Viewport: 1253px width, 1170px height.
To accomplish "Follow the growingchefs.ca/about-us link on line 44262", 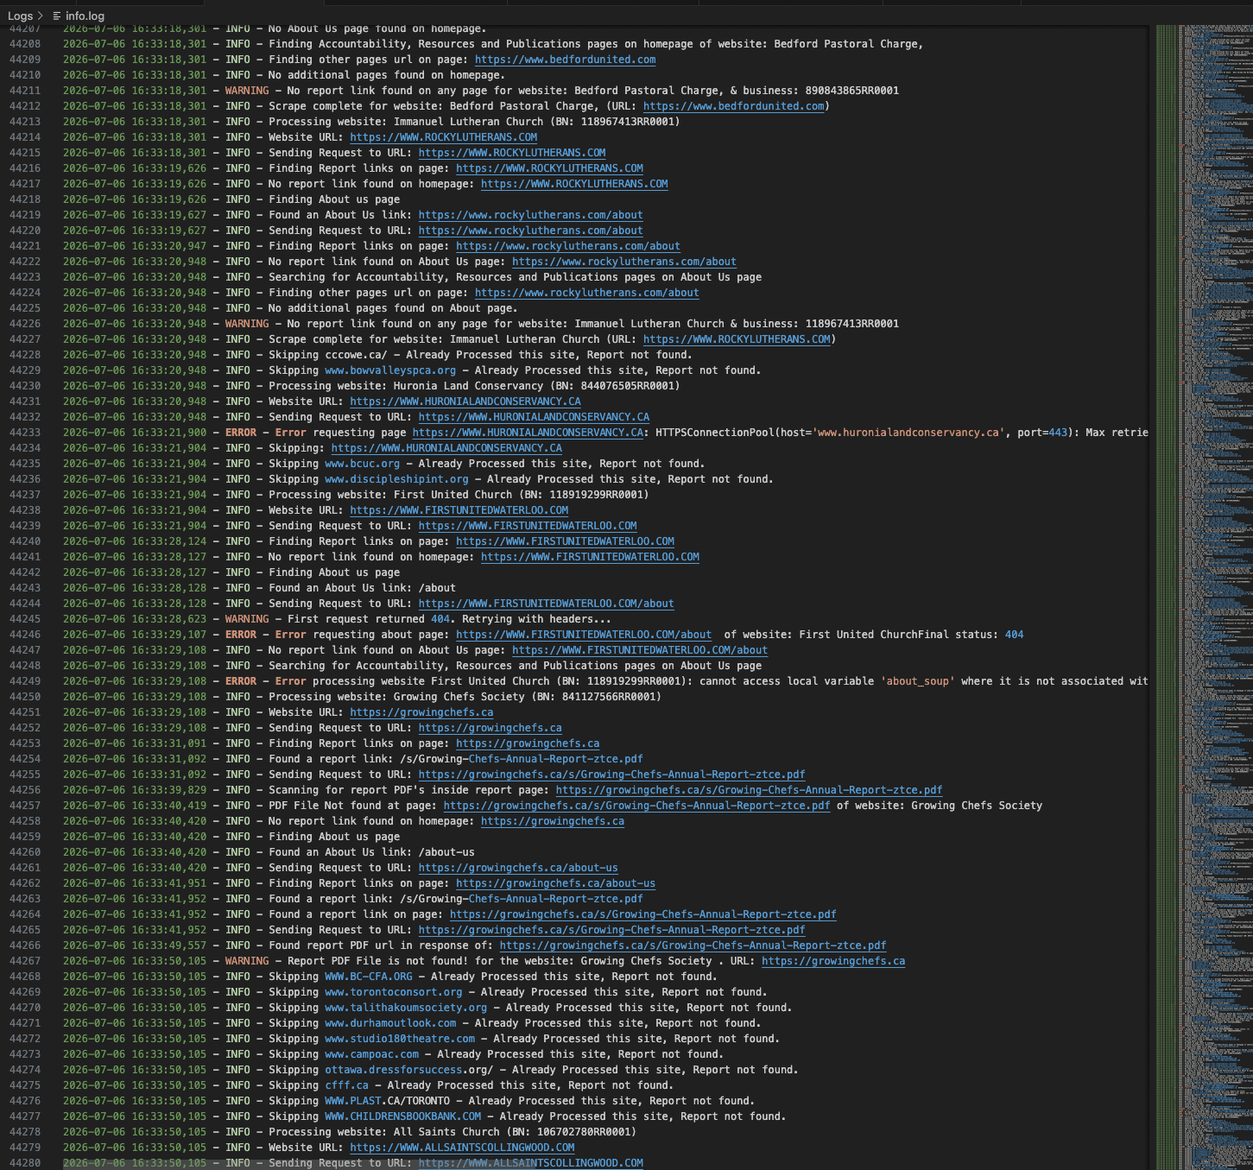I will click(555, 883).
